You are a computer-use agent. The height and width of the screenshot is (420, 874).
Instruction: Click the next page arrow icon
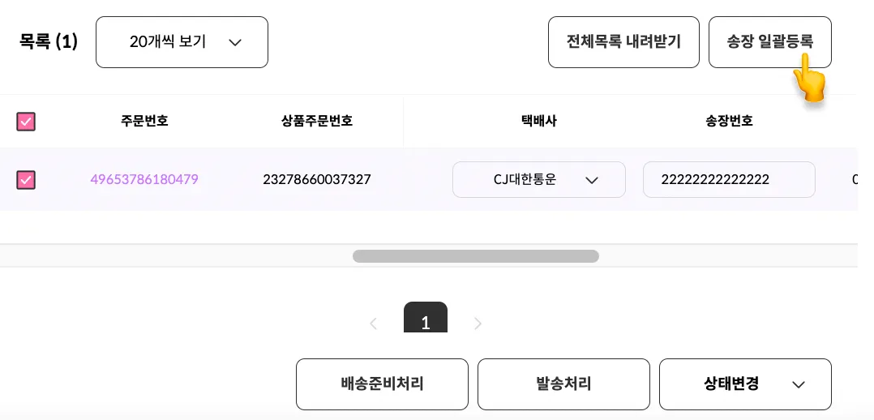[478, 324]
